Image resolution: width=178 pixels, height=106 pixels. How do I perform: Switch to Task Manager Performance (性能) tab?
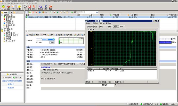coord(109,27)
